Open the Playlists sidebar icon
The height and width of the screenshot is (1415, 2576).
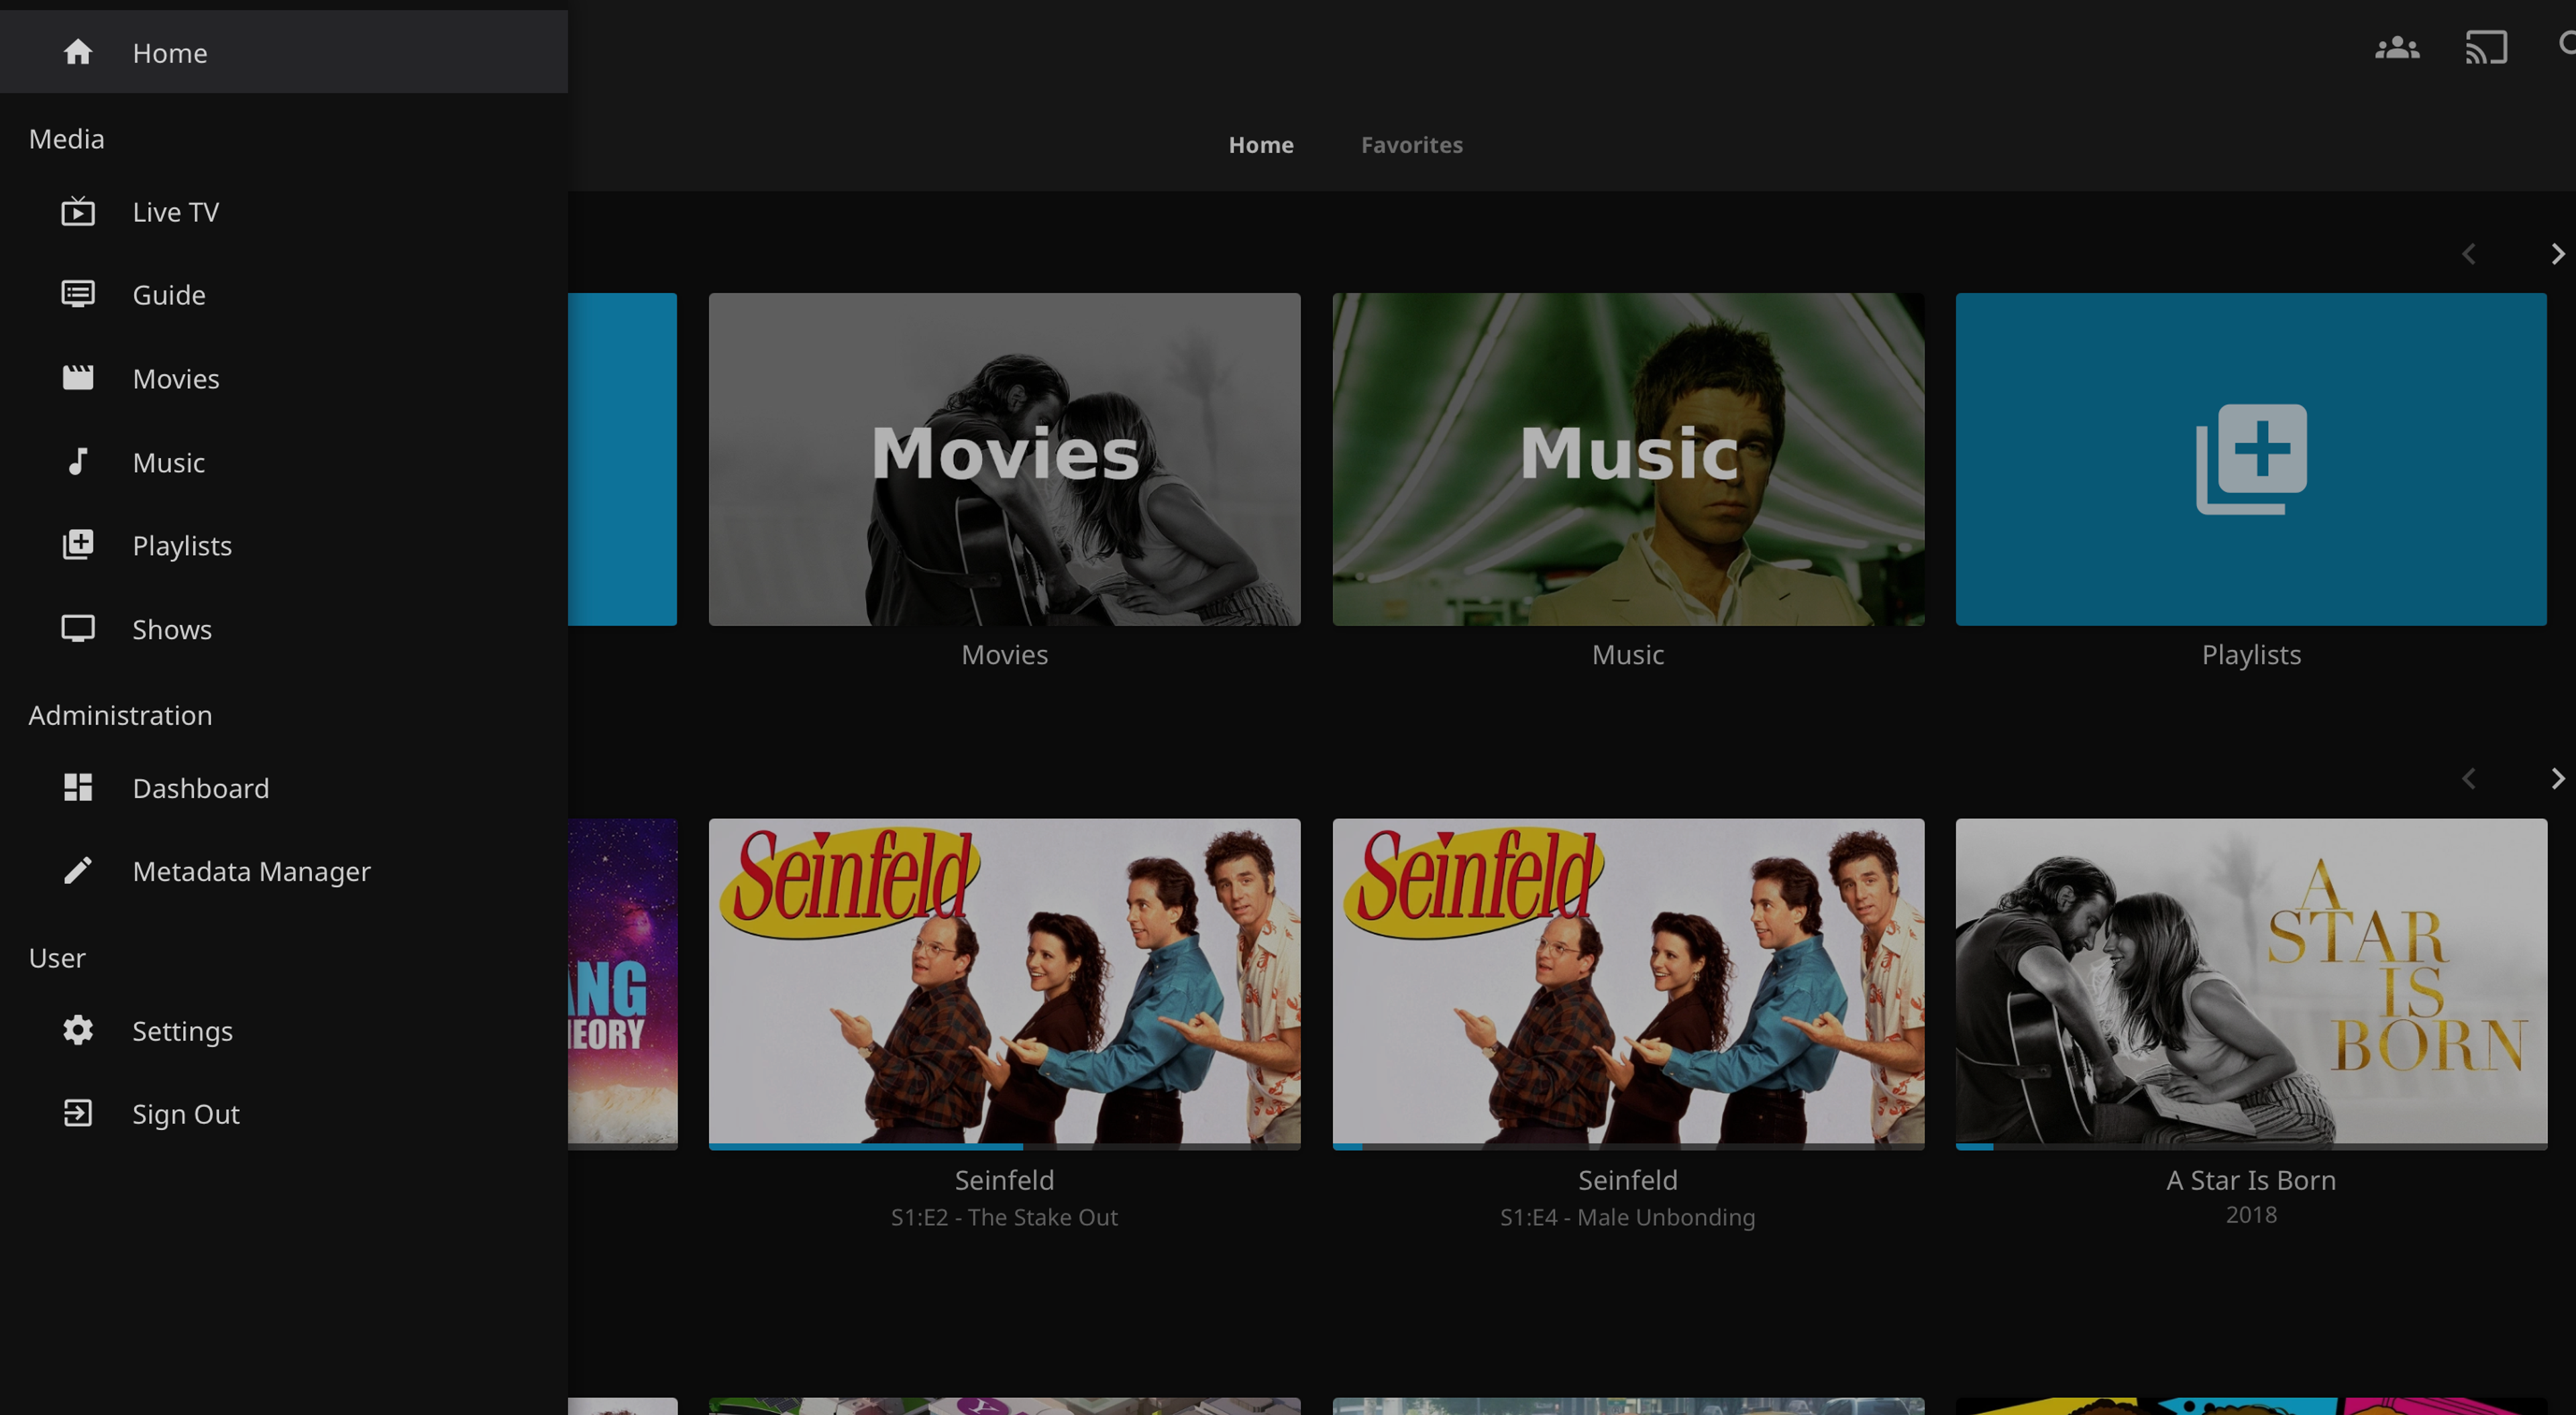click(x=78, y=545)
